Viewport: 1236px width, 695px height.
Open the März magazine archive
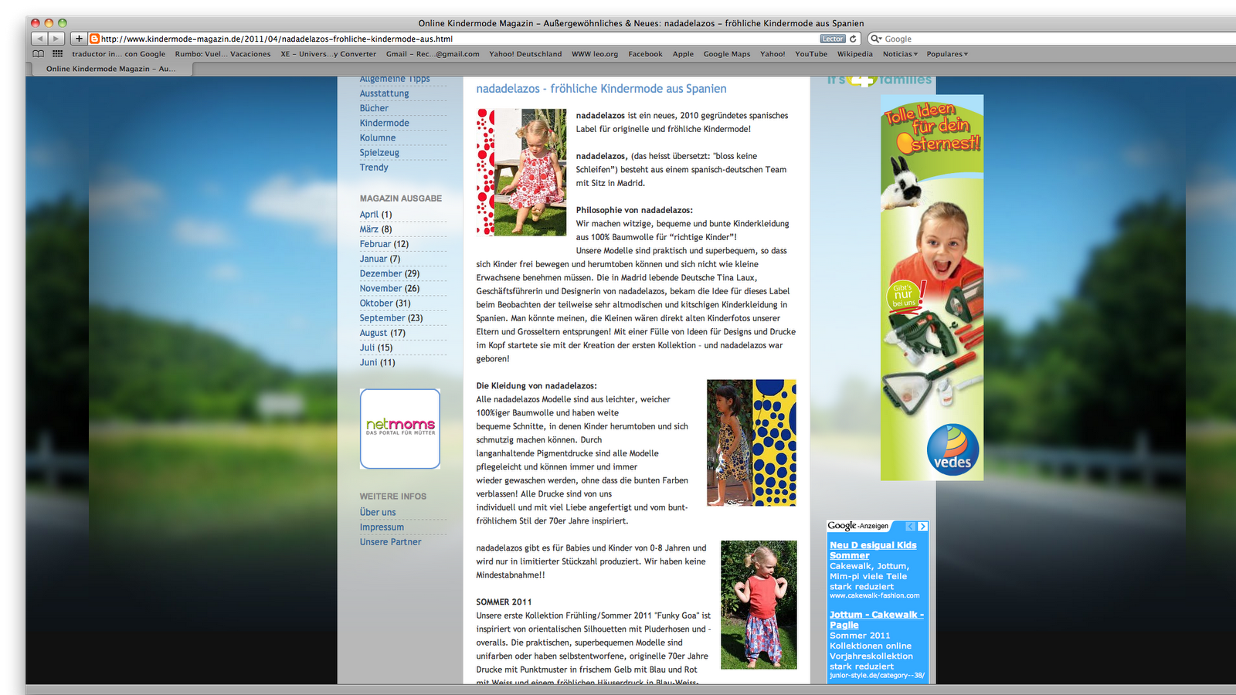368,229
